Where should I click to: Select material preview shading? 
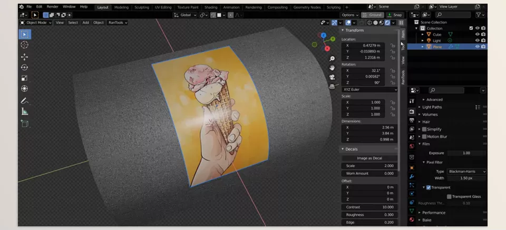(382, 23)
